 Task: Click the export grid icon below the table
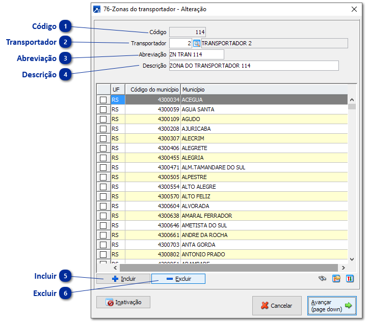(336, 279)
